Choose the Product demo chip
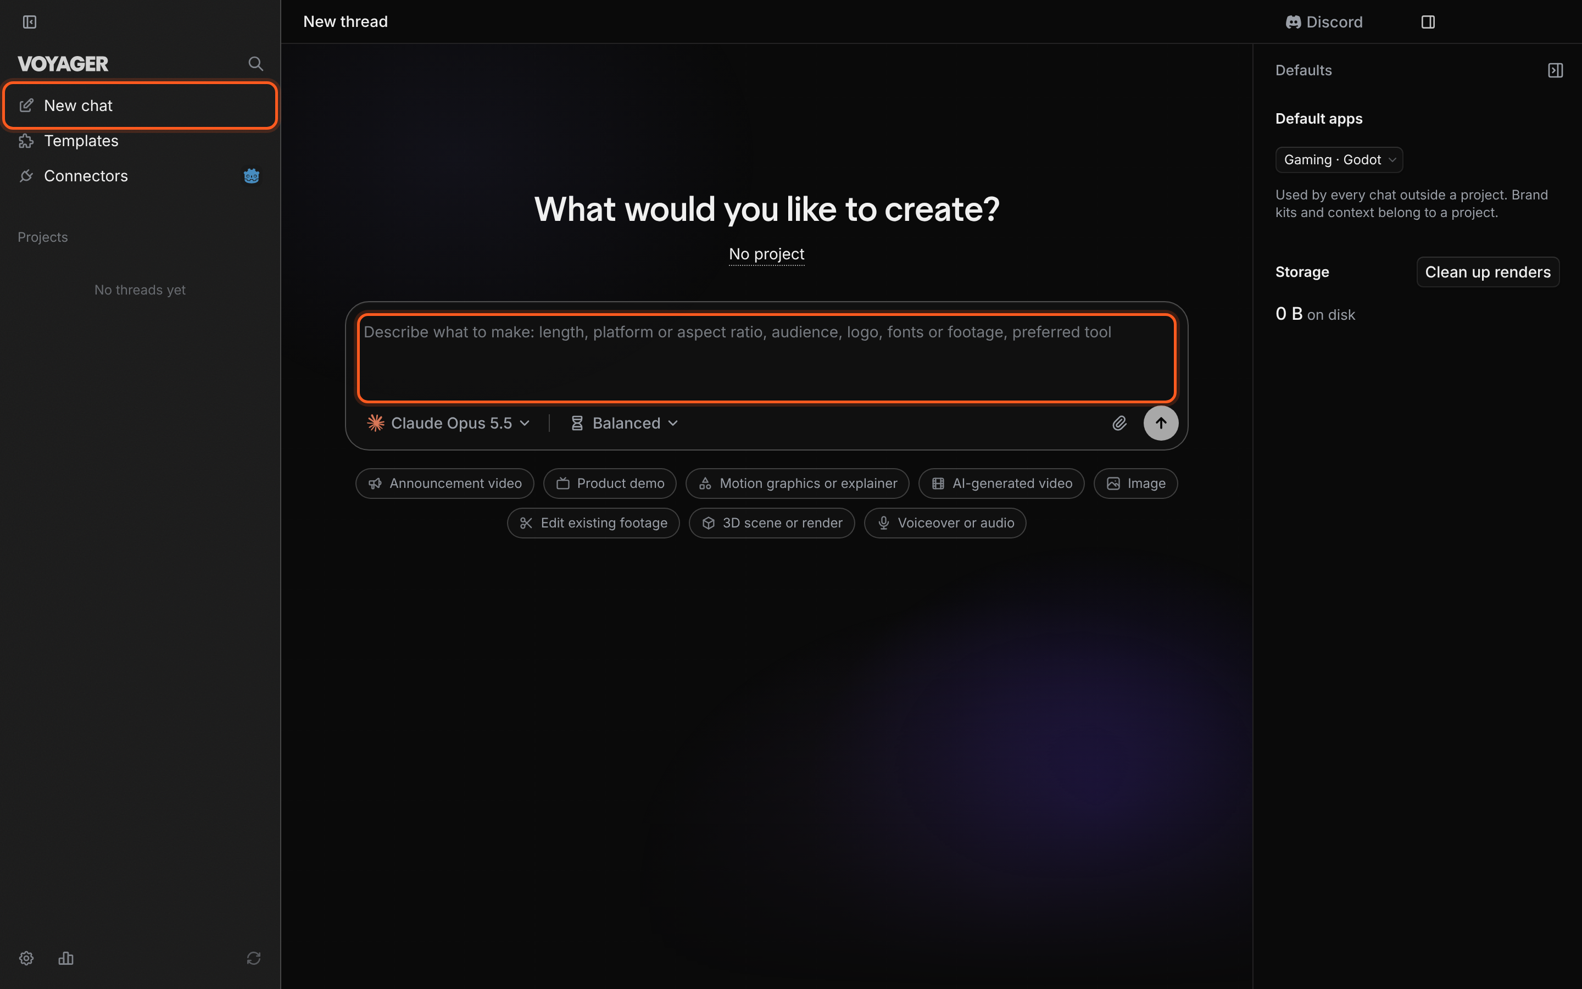Image resolution: width=1582 pixels, height=989 pixels. point(610,484)
